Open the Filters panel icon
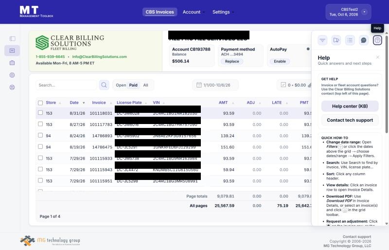The image size is (389, 250). click(x=322, y=40)
